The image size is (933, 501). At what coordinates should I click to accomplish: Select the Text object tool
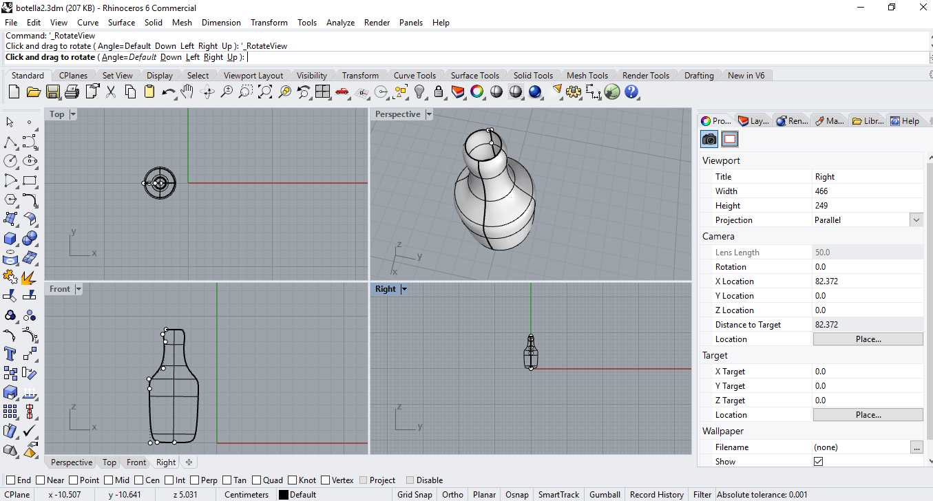10,354
